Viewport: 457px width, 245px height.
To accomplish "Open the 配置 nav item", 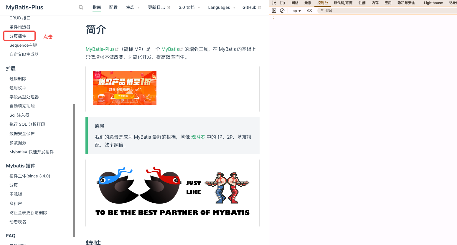I will [x=113, y=7].
